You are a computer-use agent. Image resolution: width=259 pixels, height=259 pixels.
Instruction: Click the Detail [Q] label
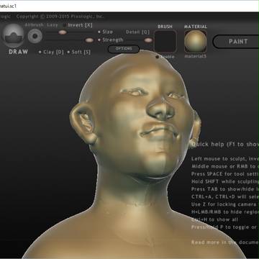137,32
